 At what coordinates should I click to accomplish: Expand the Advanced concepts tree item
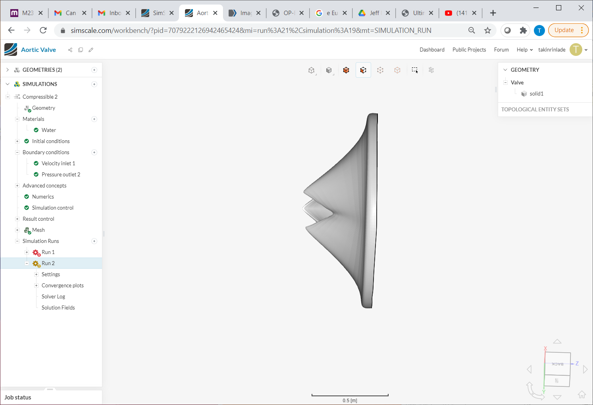coord(17,185)
